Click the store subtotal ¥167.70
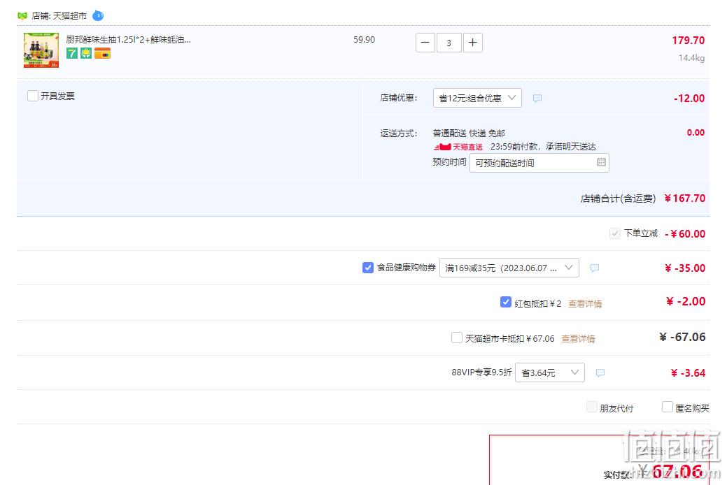The width and height of the screenshot is (727, 485). click(685, 198)
